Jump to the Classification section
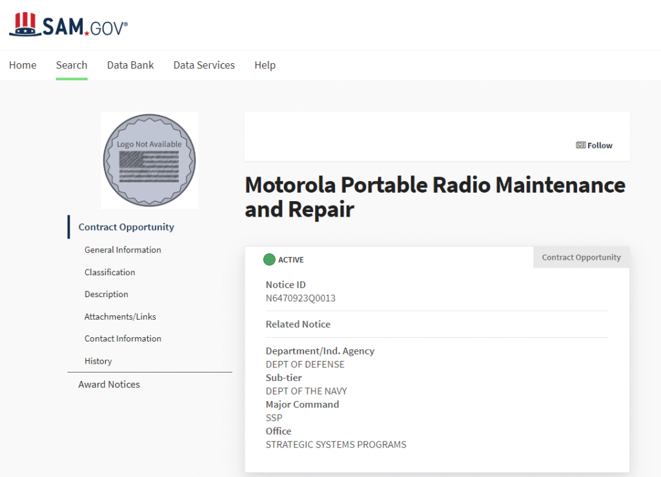Screen dimensions: 661x477 click(110, 272)
